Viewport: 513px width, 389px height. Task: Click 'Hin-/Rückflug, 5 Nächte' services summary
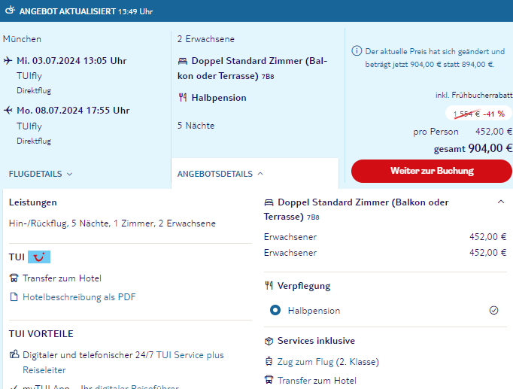[x=112, y=223]
